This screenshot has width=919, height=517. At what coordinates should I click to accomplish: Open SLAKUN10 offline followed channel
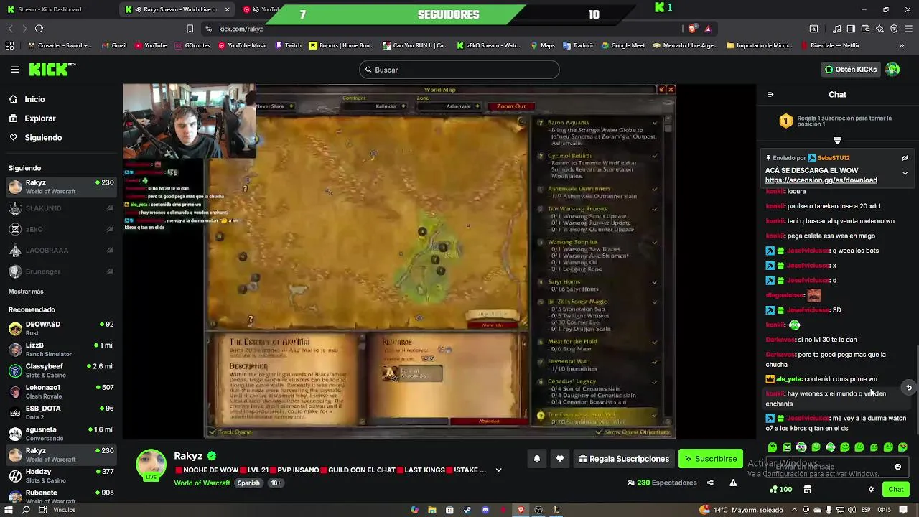click(x=60, y=208)
